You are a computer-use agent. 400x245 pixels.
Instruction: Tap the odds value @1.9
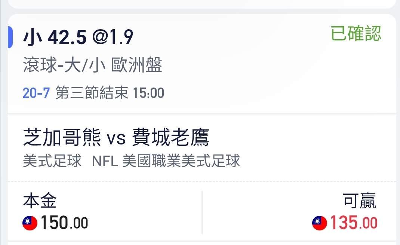(113, 37)
